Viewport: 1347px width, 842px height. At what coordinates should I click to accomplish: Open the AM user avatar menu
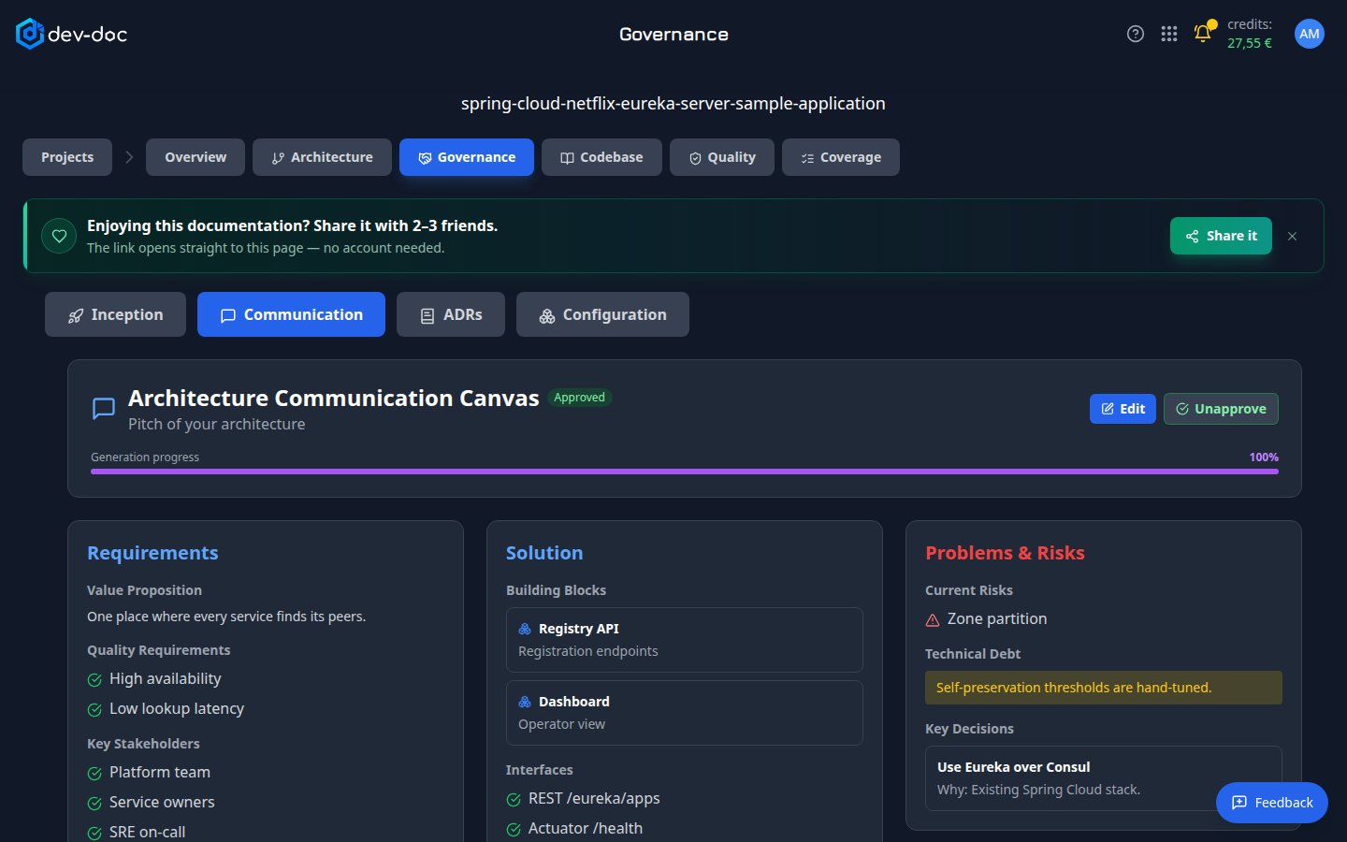pos(1310,34)
